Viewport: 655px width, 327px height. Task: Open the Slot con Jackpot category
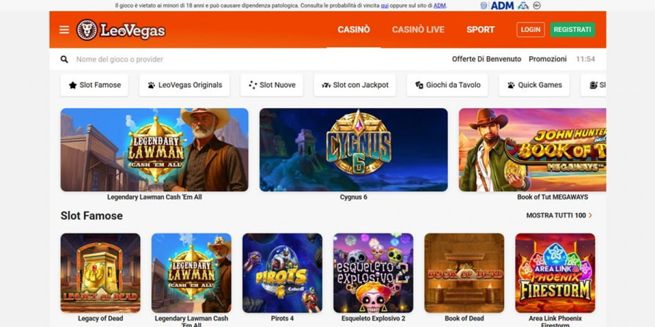355,85
